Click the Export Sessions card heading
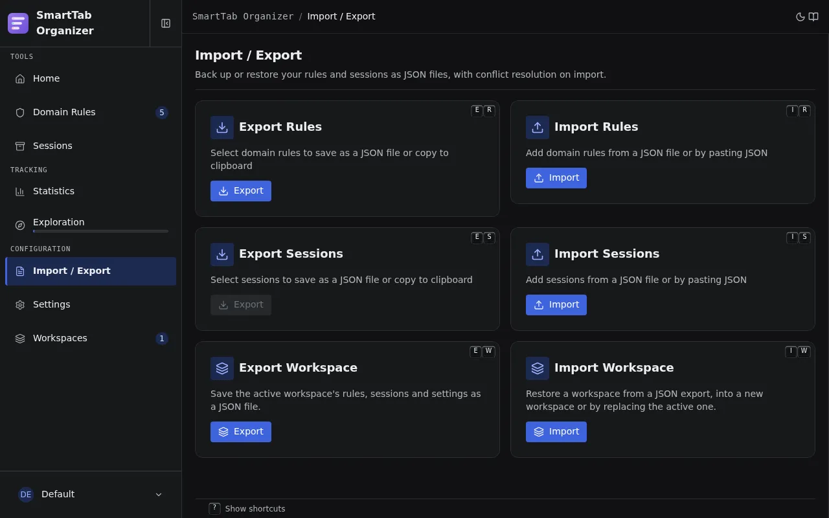 [x=291, y=254]
